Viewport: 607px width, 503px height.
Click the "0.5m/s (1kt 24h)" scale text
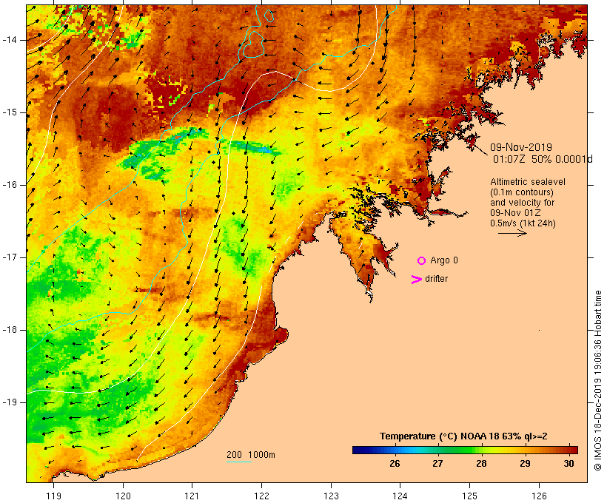[x=523, y=223]
